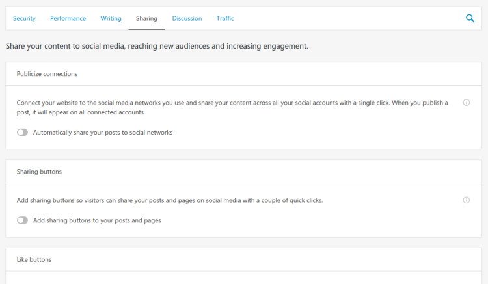Open the Traffic tab
Image resolution: width=488 pixels, height=284 pixels.
(x=225, y=18)
